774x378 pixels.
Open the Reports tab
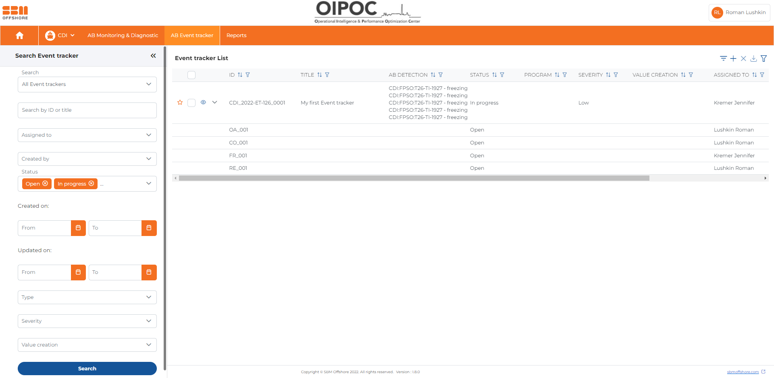[x=236, y=36]
